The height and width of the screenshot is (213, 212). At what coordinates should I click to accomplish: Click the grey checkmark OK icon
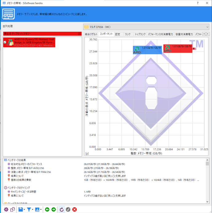coord(68,210)
